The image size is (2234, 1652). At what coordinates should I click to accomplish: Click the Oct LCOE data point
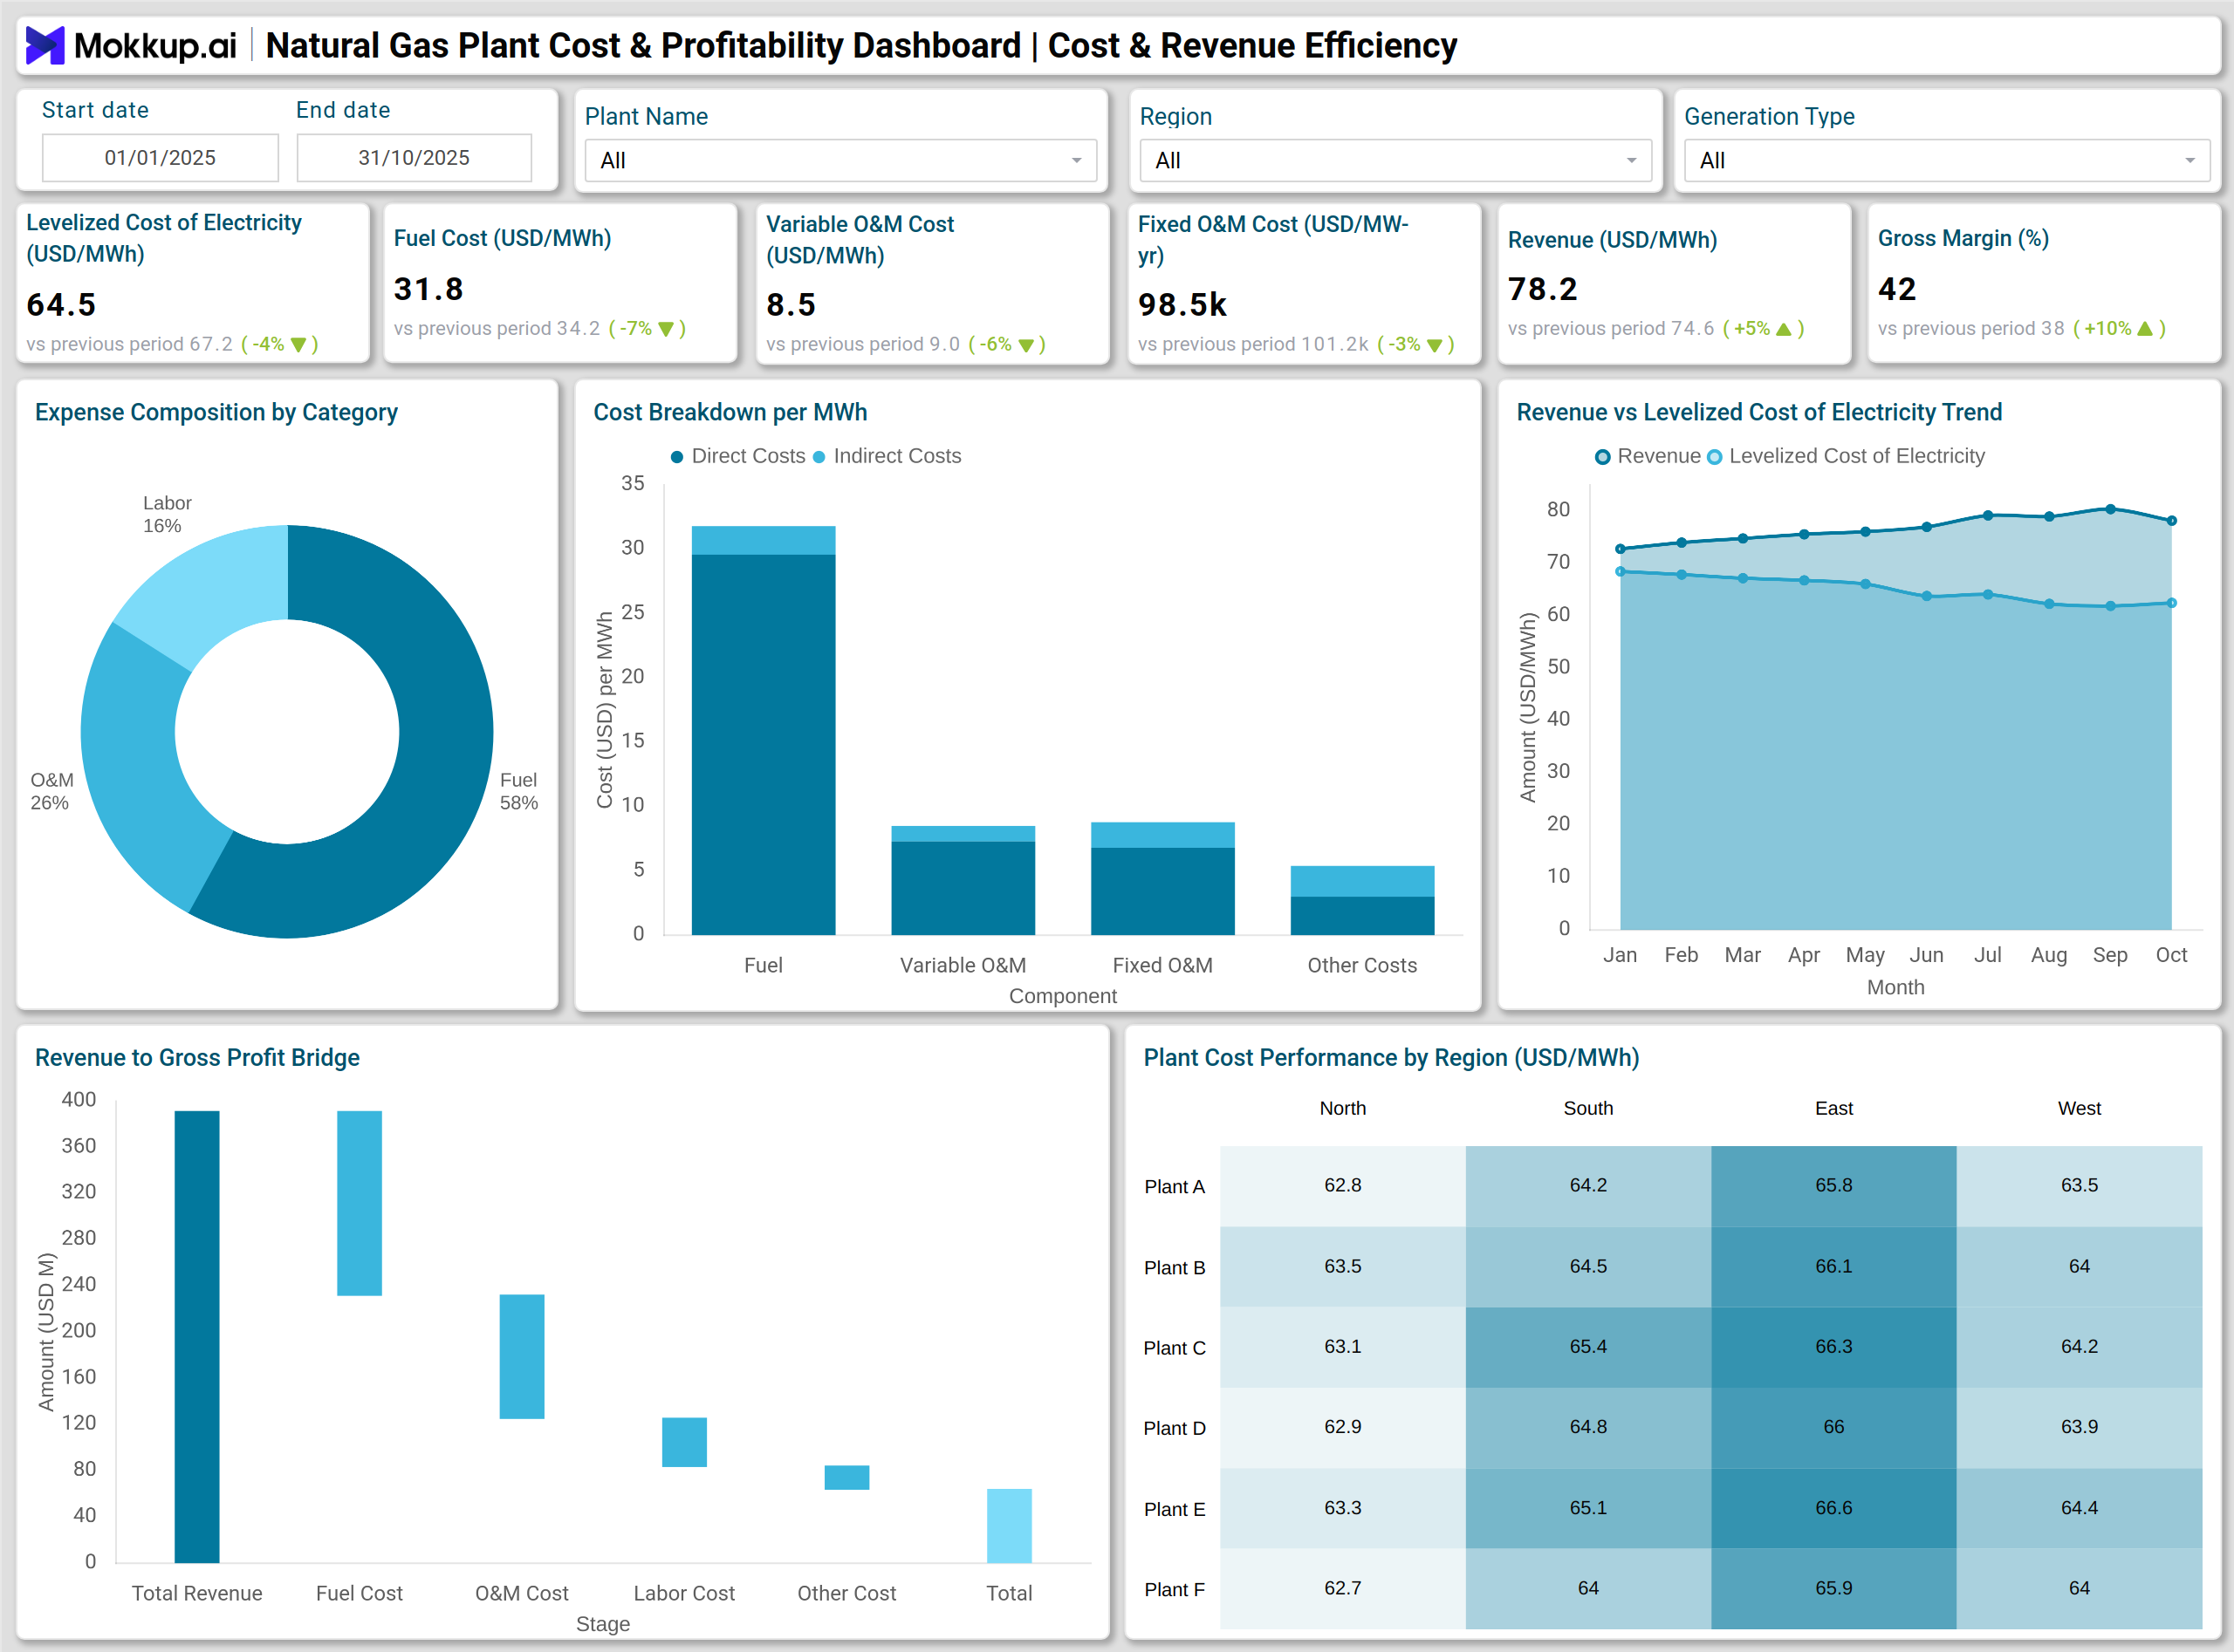[2172, 603]
